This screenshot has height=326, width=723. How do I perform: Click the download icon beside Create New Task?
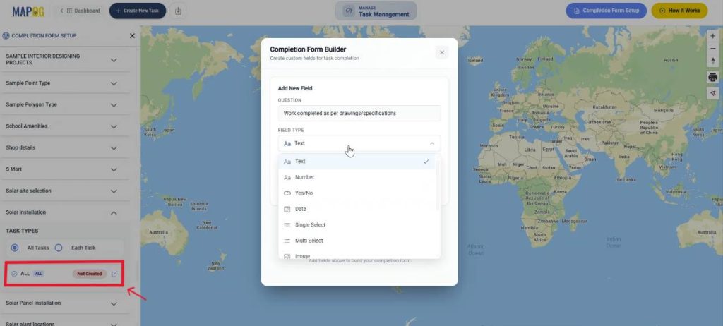[x=179, y=11]
